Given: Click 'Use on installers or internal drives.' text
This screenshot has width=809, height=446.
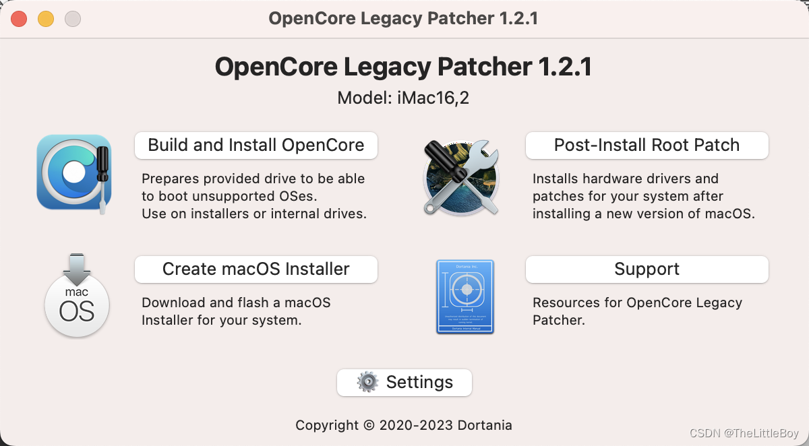Looking at the screenshot, I should click(254, 214).
